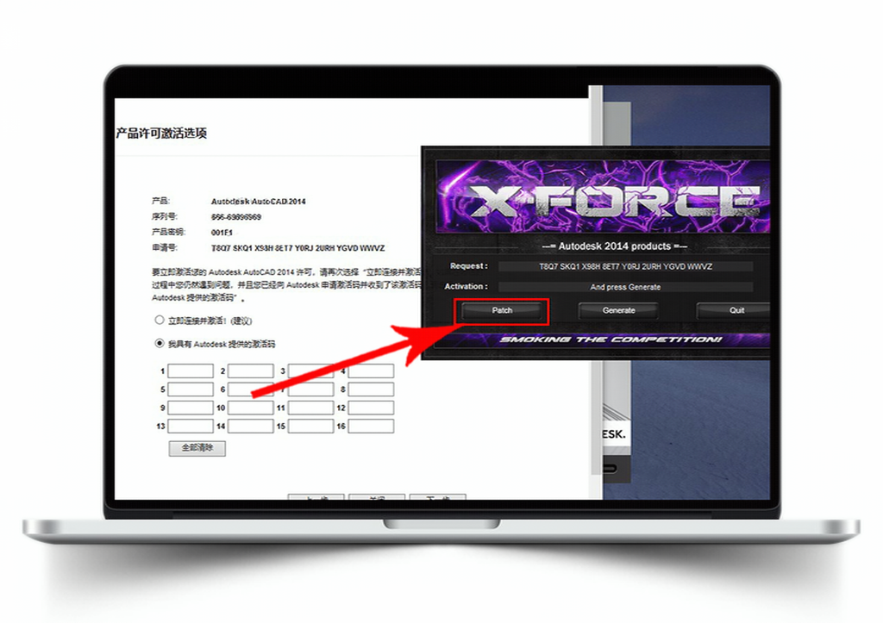Click the 序列号 label
The width and height of the screenshot is (883, 623).
165,216
